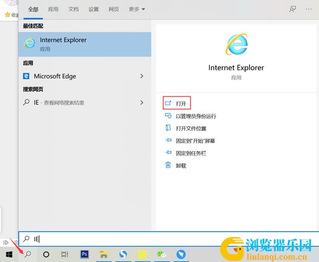Screen dimensions: 319x262
Task: Click the Microsoft Edge icon in results
Action: pyautogui.click(x=26, y=76)
